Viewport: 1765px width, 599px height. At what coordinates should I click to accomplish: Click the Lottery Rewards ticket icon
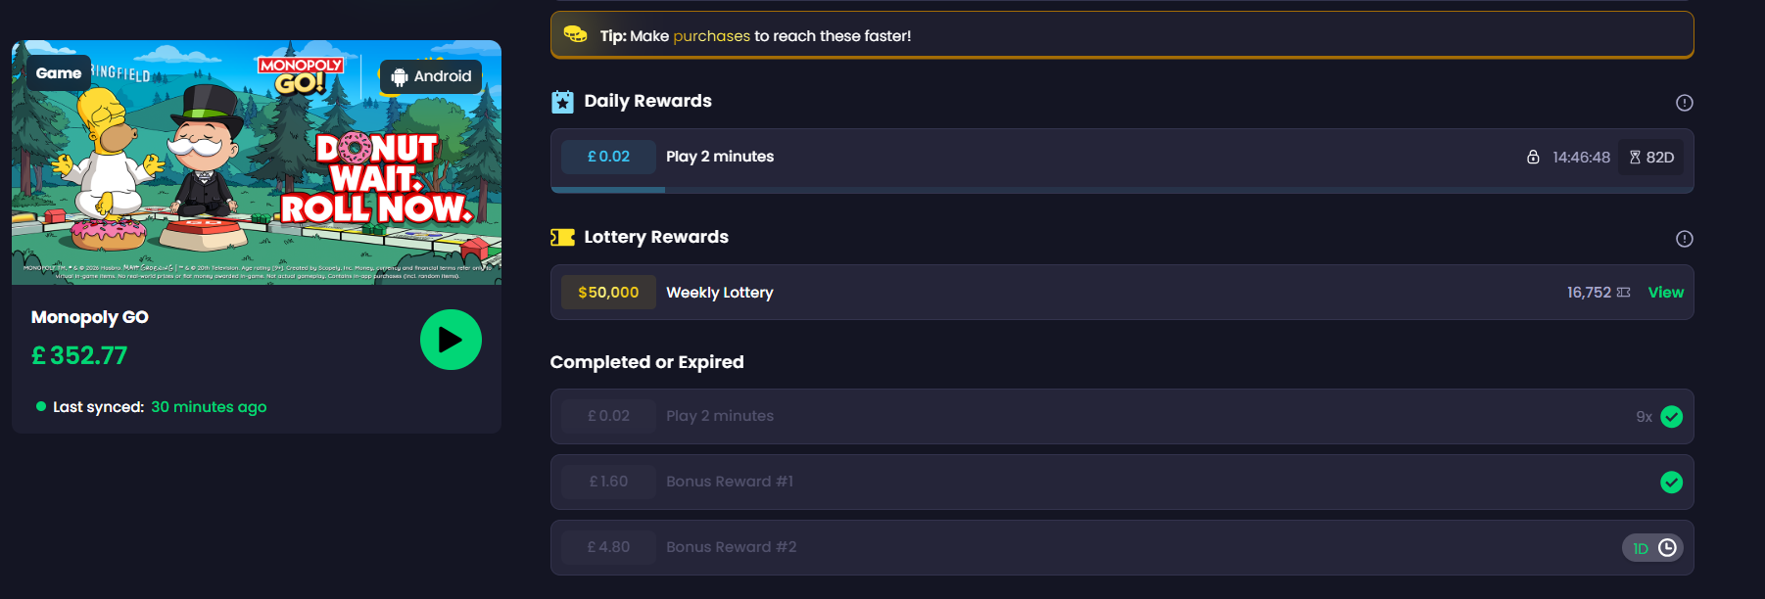pos(562,238)
